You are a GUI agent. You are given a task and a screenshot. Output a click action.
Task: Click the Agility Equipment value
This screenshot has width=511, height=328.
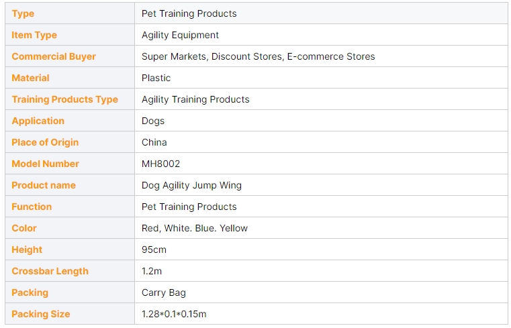click(180, 35)
